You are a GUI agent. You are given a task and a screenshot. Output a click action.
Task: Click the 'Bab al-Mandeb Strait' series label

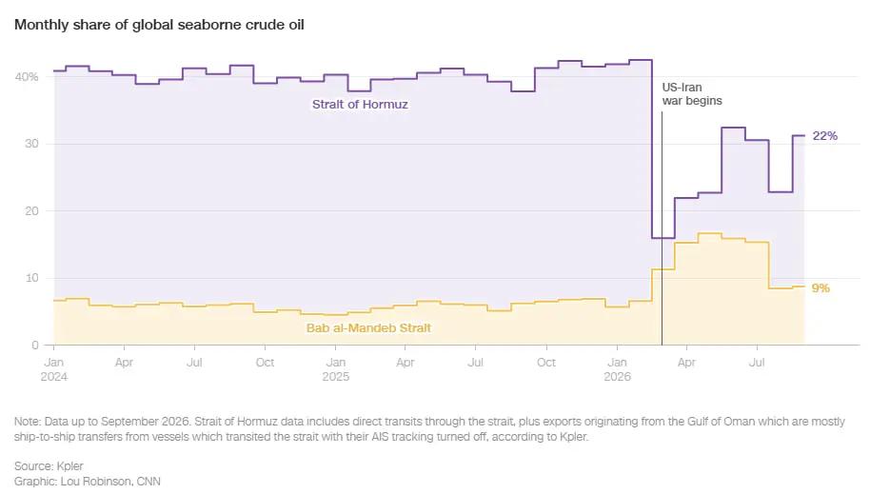(x=368, y=328)
